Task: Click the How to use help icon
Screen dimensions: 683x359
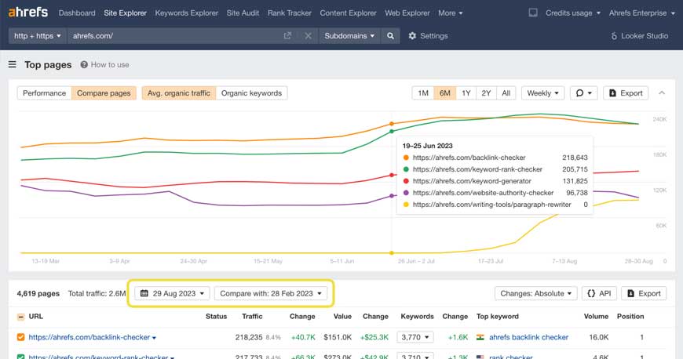Action: [x=84, y=64]
